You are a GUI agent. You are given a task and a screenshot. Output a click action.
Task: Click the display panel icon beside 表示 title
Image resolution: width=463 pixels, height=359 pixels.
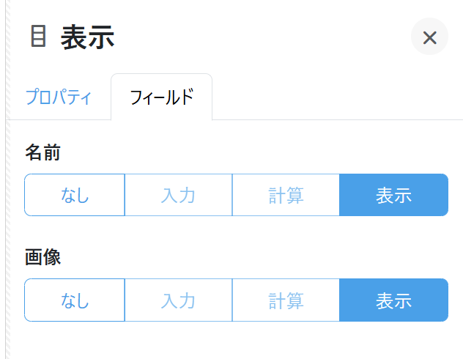tap(38, 37)
